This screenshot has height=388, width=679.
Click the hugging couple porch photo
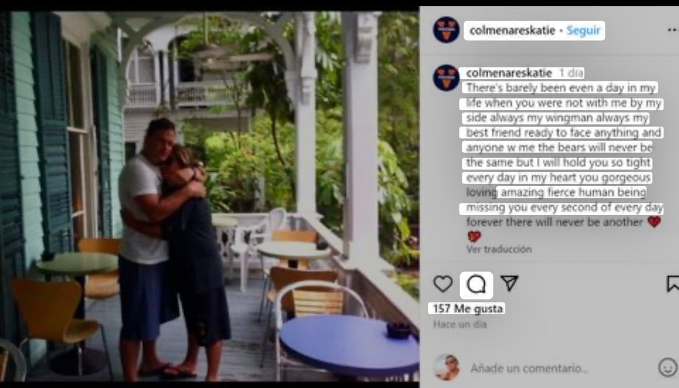coord(210,196)
